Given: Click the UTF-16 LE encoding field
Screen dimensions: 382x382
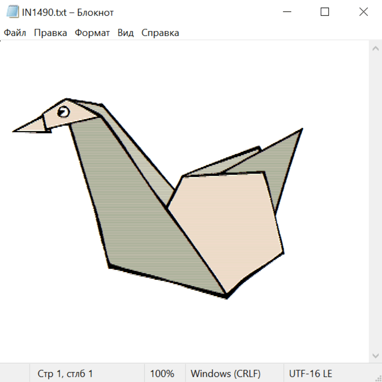Looking at the screenshot, I should tap(310, 374).
